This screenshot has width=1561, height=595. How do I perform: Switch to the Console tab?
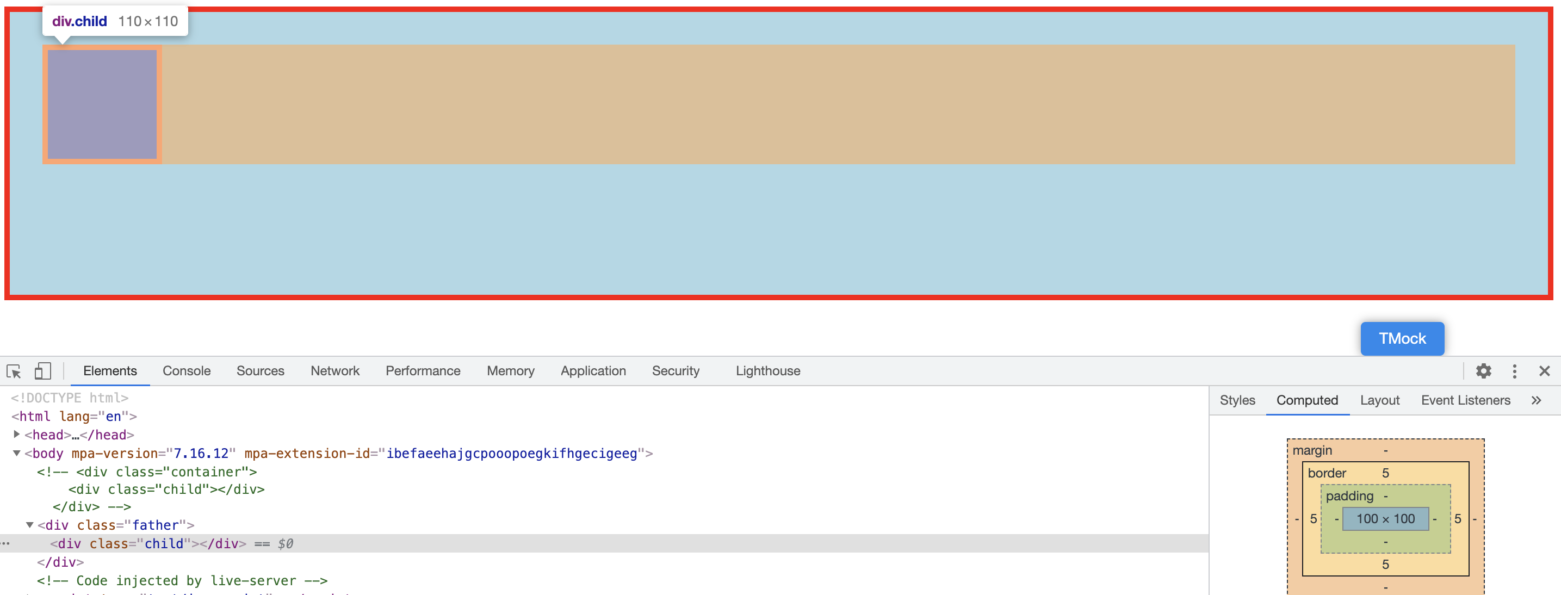coord(186,371)
